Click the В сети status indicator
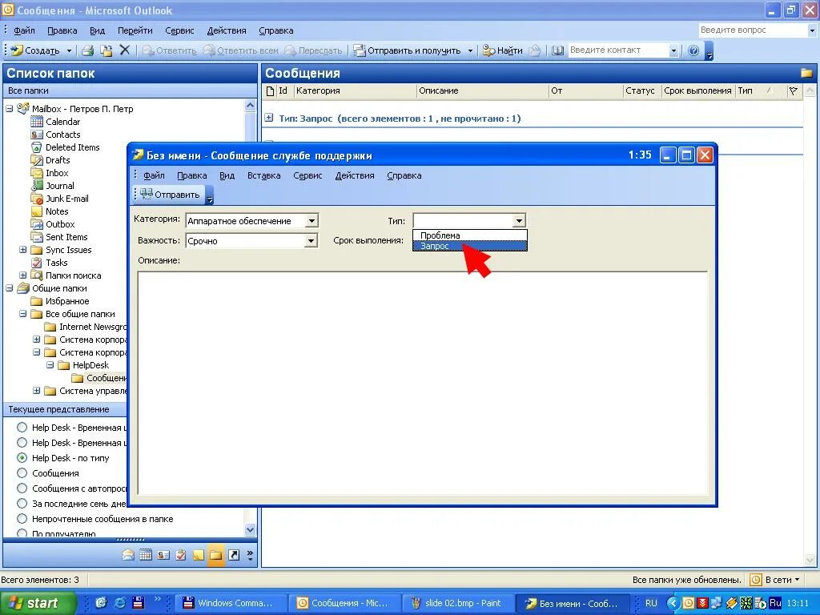The height and width of the screenshot is (615, 820). point(775,580)
